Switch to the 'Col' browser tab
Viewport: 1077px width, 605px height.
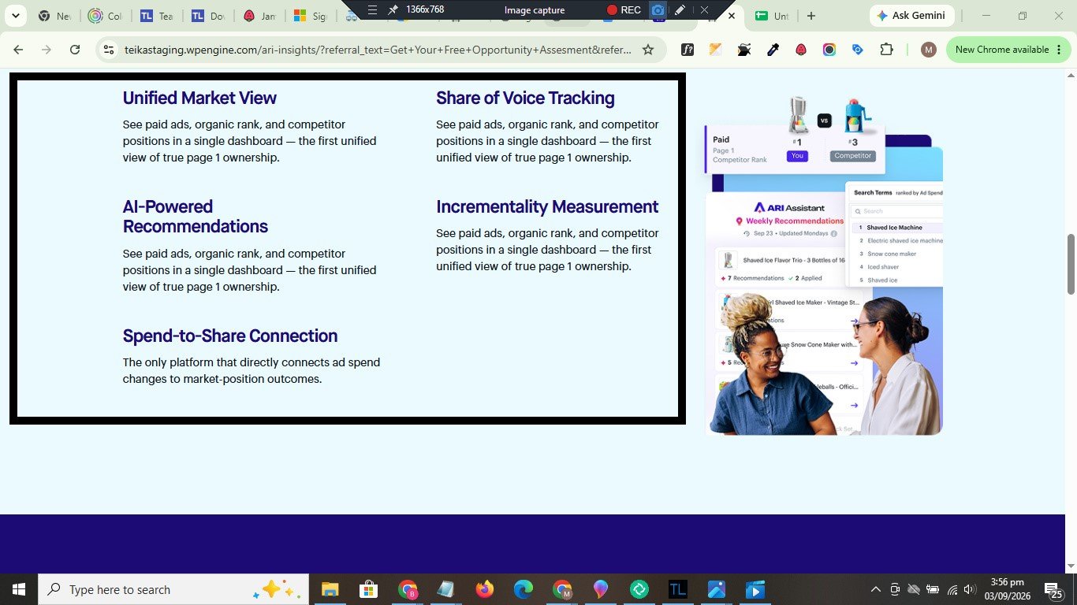(x=106, y=16)
